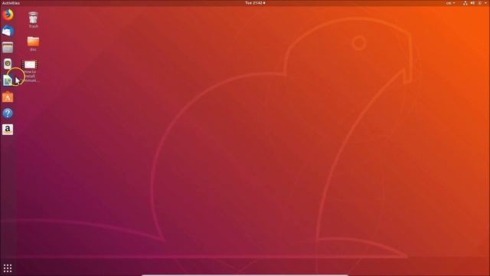
Task: Launch Rhythmbox music player from the dock
Action: [8, 64]
